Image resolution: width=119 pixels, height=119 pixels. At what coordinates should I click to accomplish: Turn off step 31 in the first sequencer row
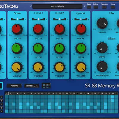(113, 97)
